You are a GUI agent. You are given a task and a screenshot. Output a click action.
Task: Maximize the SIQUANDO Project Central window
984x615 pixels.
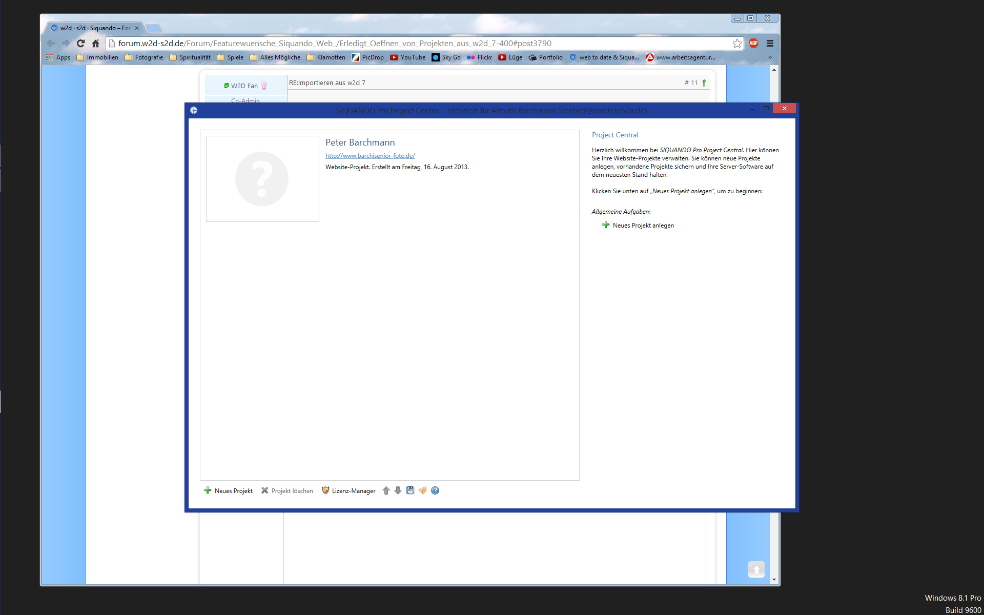click(x=766, y=109)
